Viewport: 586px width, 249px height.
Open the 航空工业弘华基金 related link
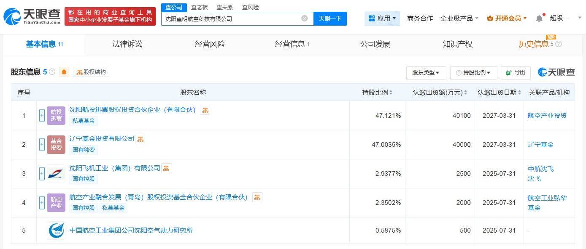pyautogui.click(x=547, y=203)
